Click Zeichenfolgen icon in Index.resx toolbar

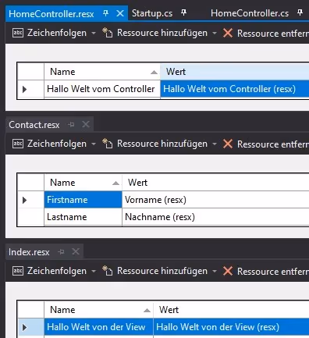[x=18, y=271]
